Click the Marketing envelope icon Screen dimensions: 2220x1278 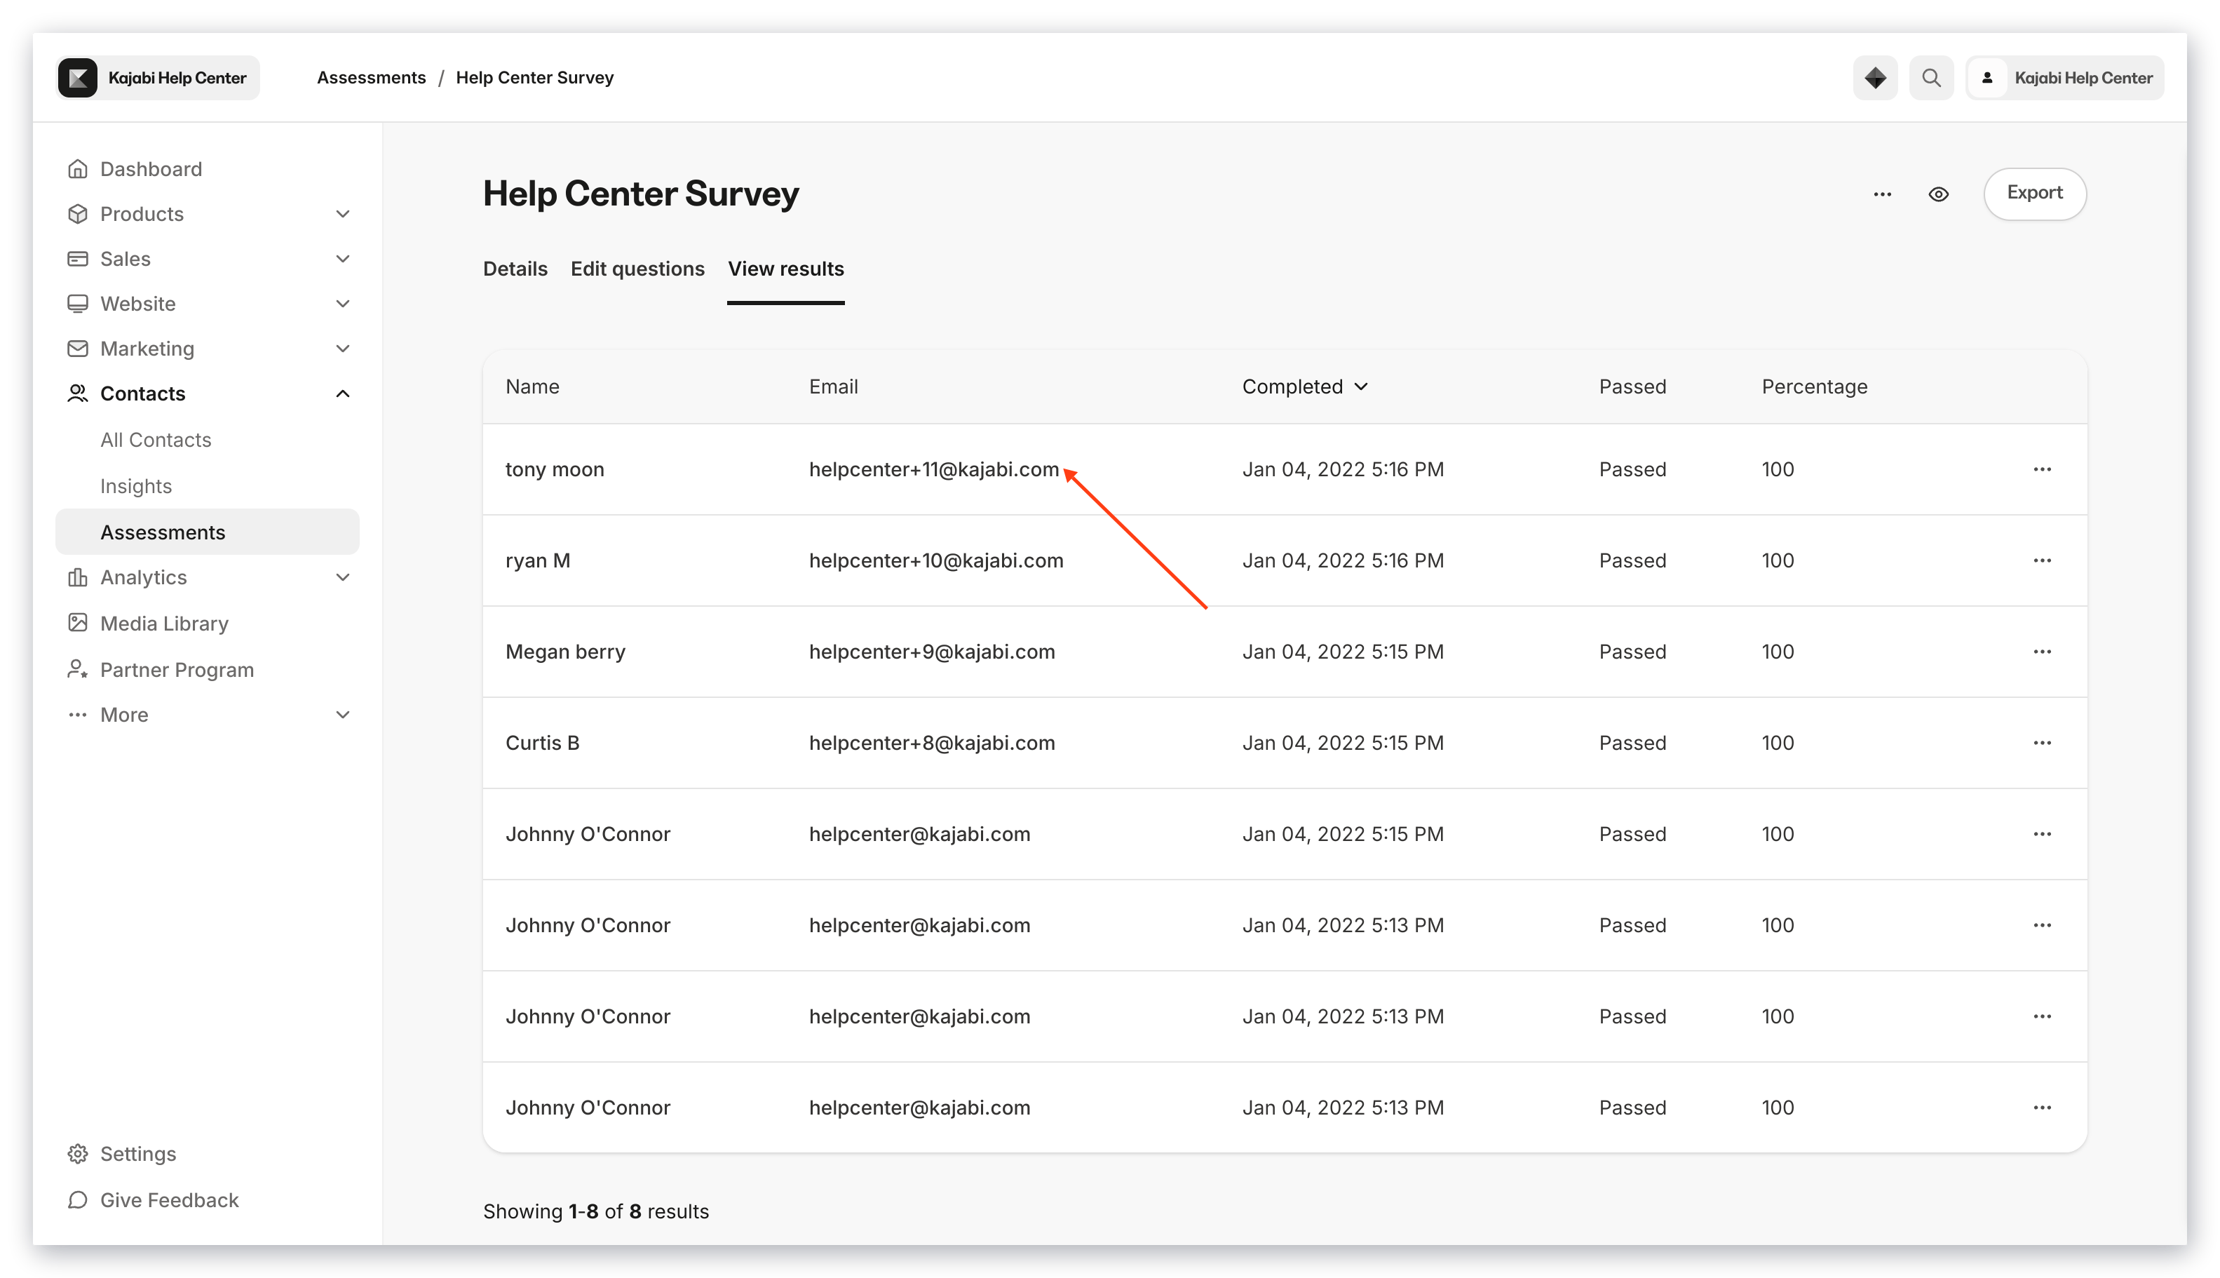(77, 349)
